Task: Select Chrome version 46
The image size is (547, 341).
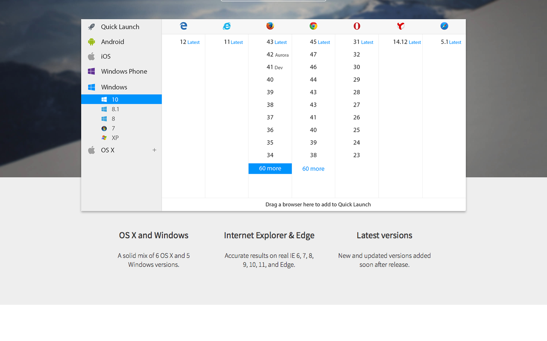Action: coord(313,67)
